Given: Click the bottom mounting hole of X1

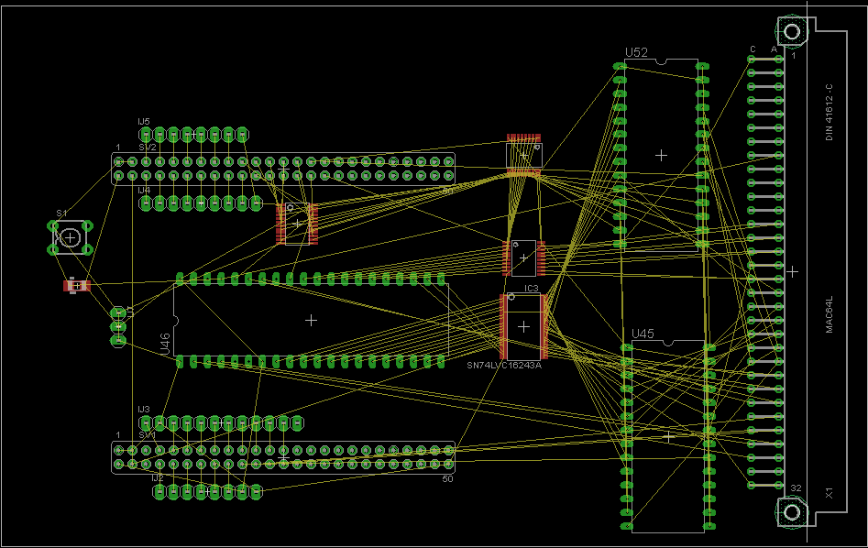Looking at the screenshot, I should click(792, 512).
